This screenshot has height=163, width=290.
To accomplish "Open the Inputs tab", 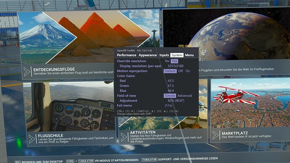I will (x=164, y=55).
